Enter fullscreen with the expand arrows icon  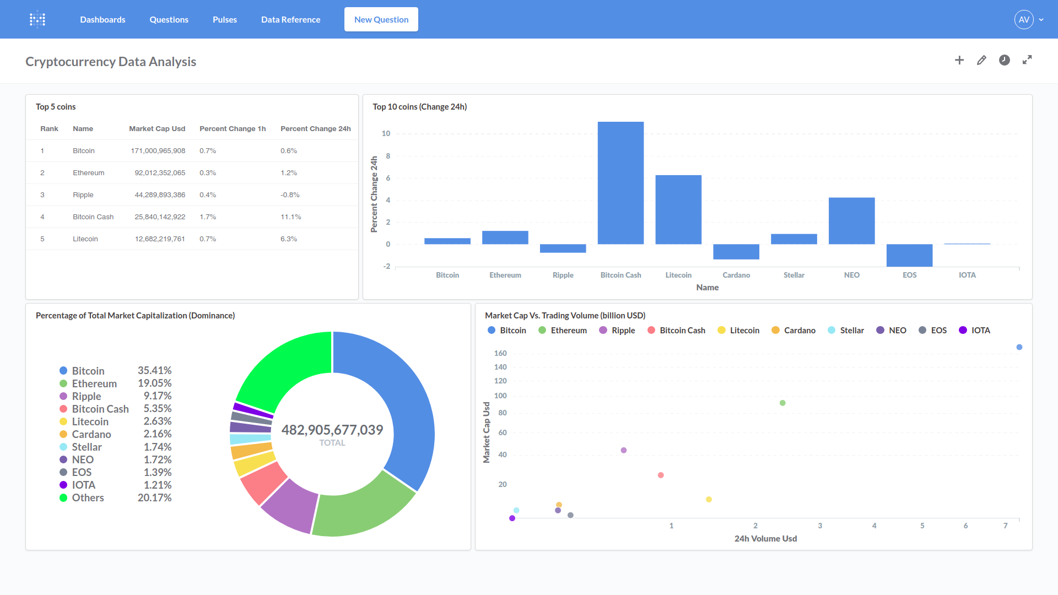(x=1027, y=60)
